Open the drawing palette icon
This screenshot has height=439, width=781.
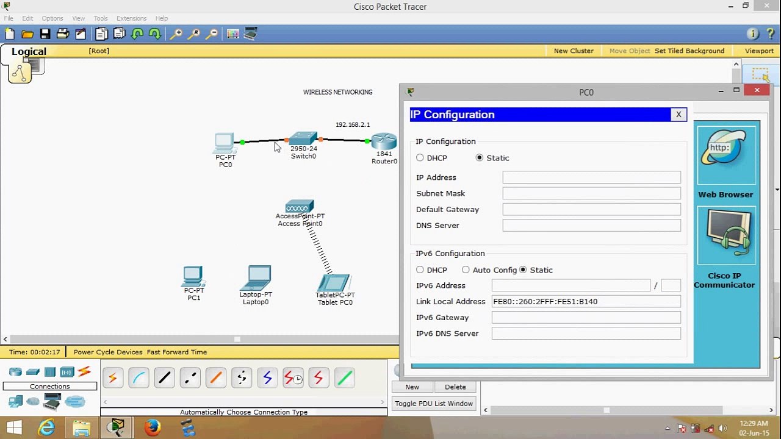coord(232,34)
